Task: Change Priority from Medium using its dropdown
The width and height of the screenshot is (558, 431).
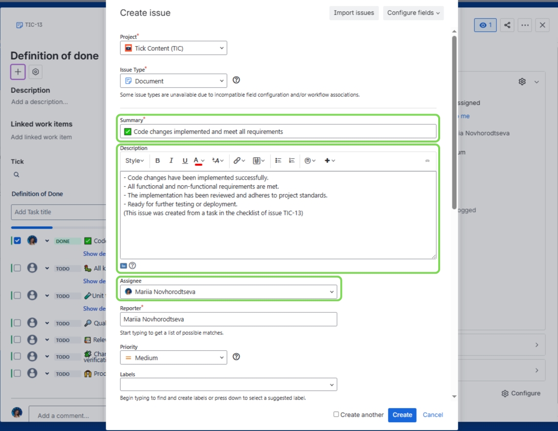Action: (174, 357)
